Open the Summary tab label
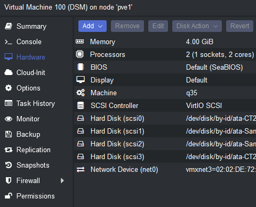The width and height of the screenshot is (256, 207). click(x=31, y=26)
